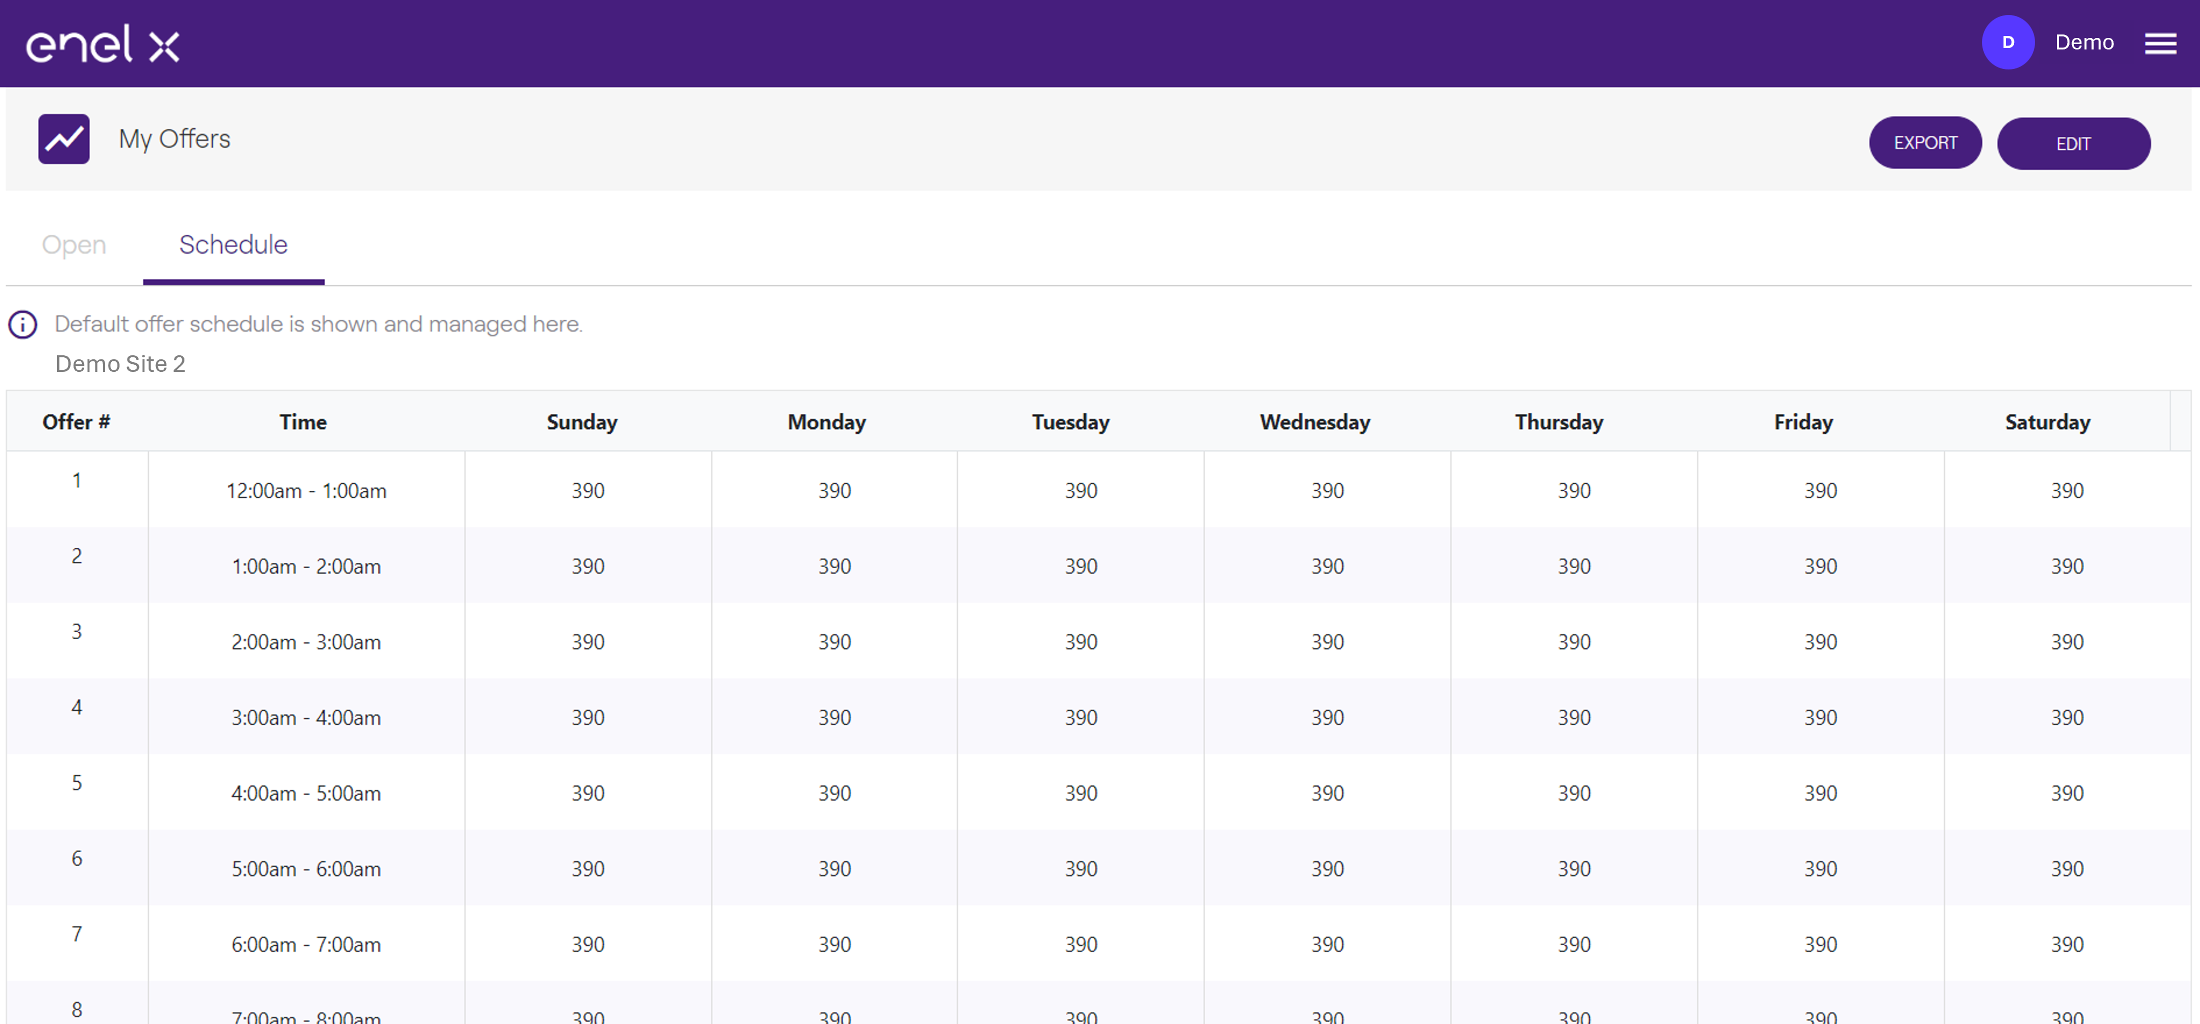Click the Saturday column header
This screenshot has width=2200, height=1024.
coord(2047,422)
